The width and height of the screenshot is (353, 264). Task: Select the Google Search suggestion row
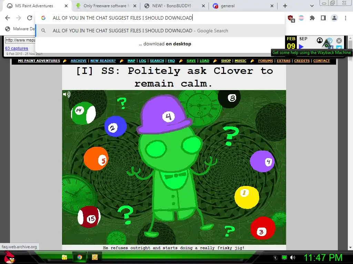pos(160,31)
